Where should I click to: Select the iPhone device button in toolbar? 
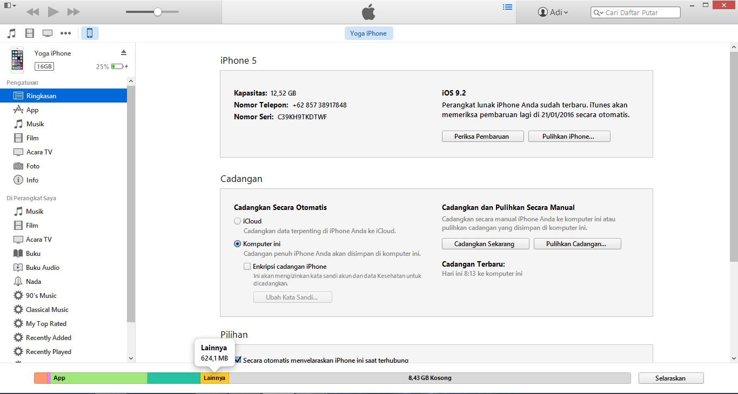click(x=90, y=33)
